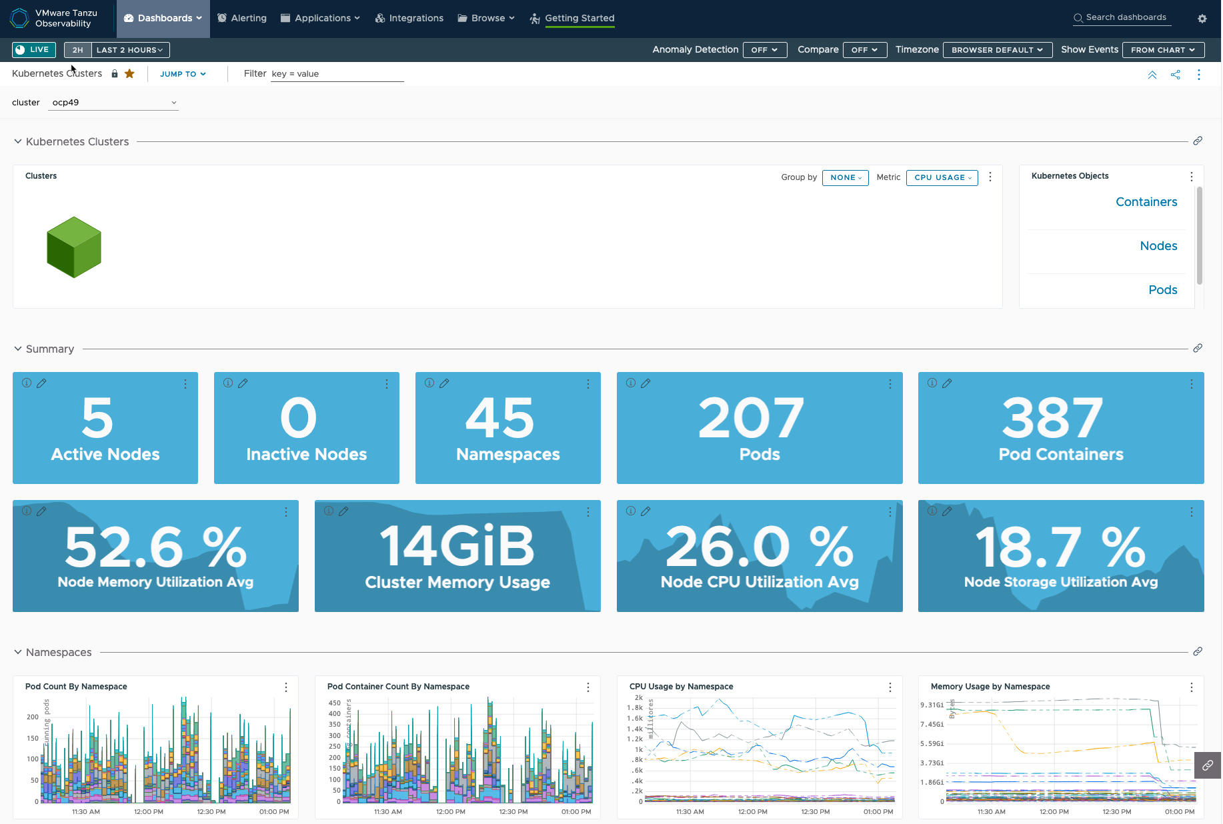Screen dimensions: 1223x824
Task: Open the dashboard kebab menu
Action: coord(1199,75)
